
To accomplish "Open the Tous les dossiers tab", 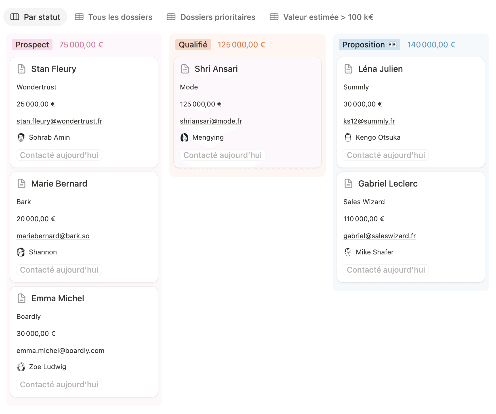I will pos(114,17).
